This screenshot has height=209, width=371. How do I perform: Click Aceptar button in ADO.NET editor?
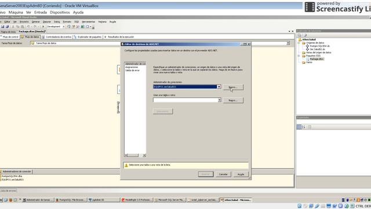point(206,174)
